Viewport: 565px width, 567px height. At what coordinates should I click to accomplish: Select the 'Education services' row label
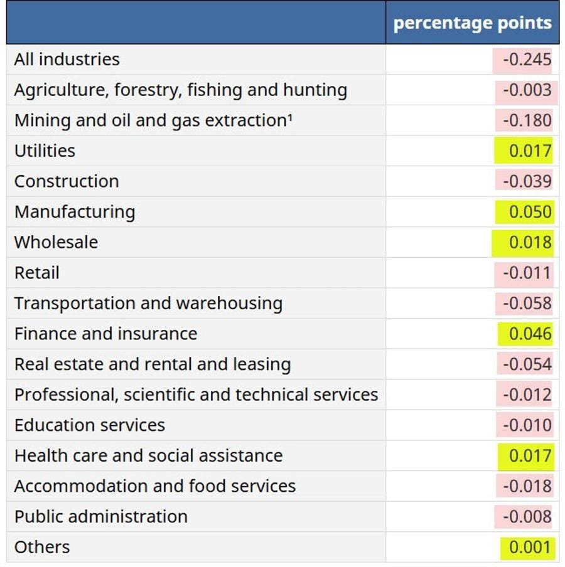coord(89,425)
